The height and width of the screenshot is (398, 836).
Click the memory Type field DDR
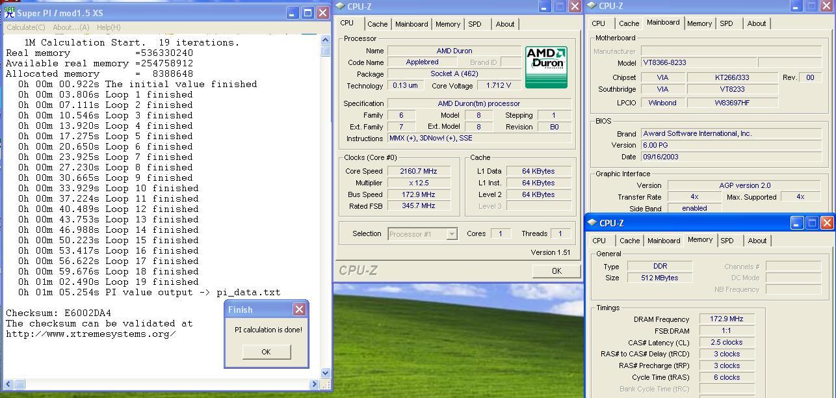pyautogui.click(x=660, y=266)
